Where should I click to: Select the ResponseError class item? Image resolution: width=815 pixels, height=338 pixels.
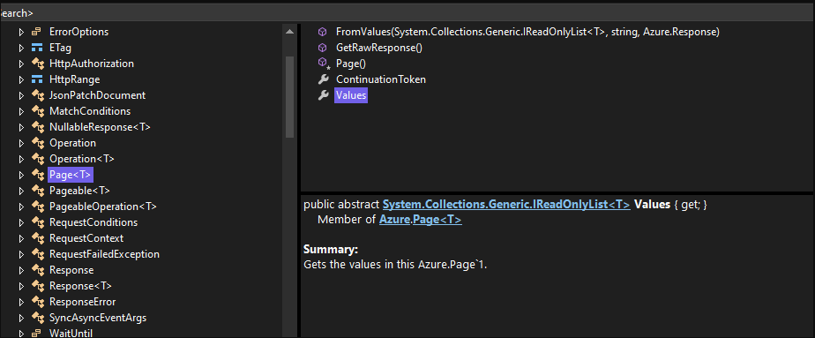tap(83, 302)
